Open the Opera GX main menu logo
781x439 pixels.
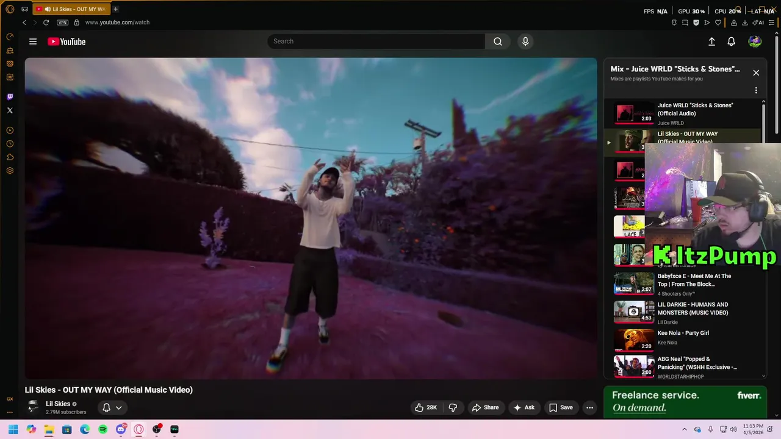pos(10,9)
